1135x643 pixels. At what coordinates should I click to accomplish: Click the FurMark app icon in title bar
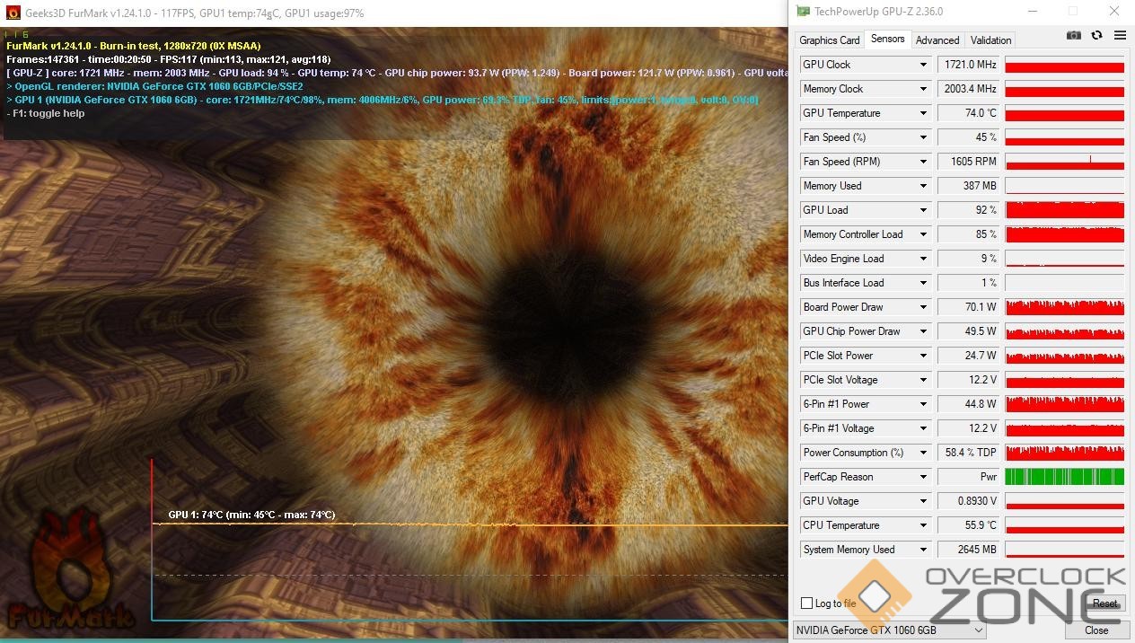click(12, 13)
